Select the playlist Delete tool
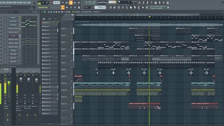The width and height of the screenshot is (224, 126). point(54,12)
